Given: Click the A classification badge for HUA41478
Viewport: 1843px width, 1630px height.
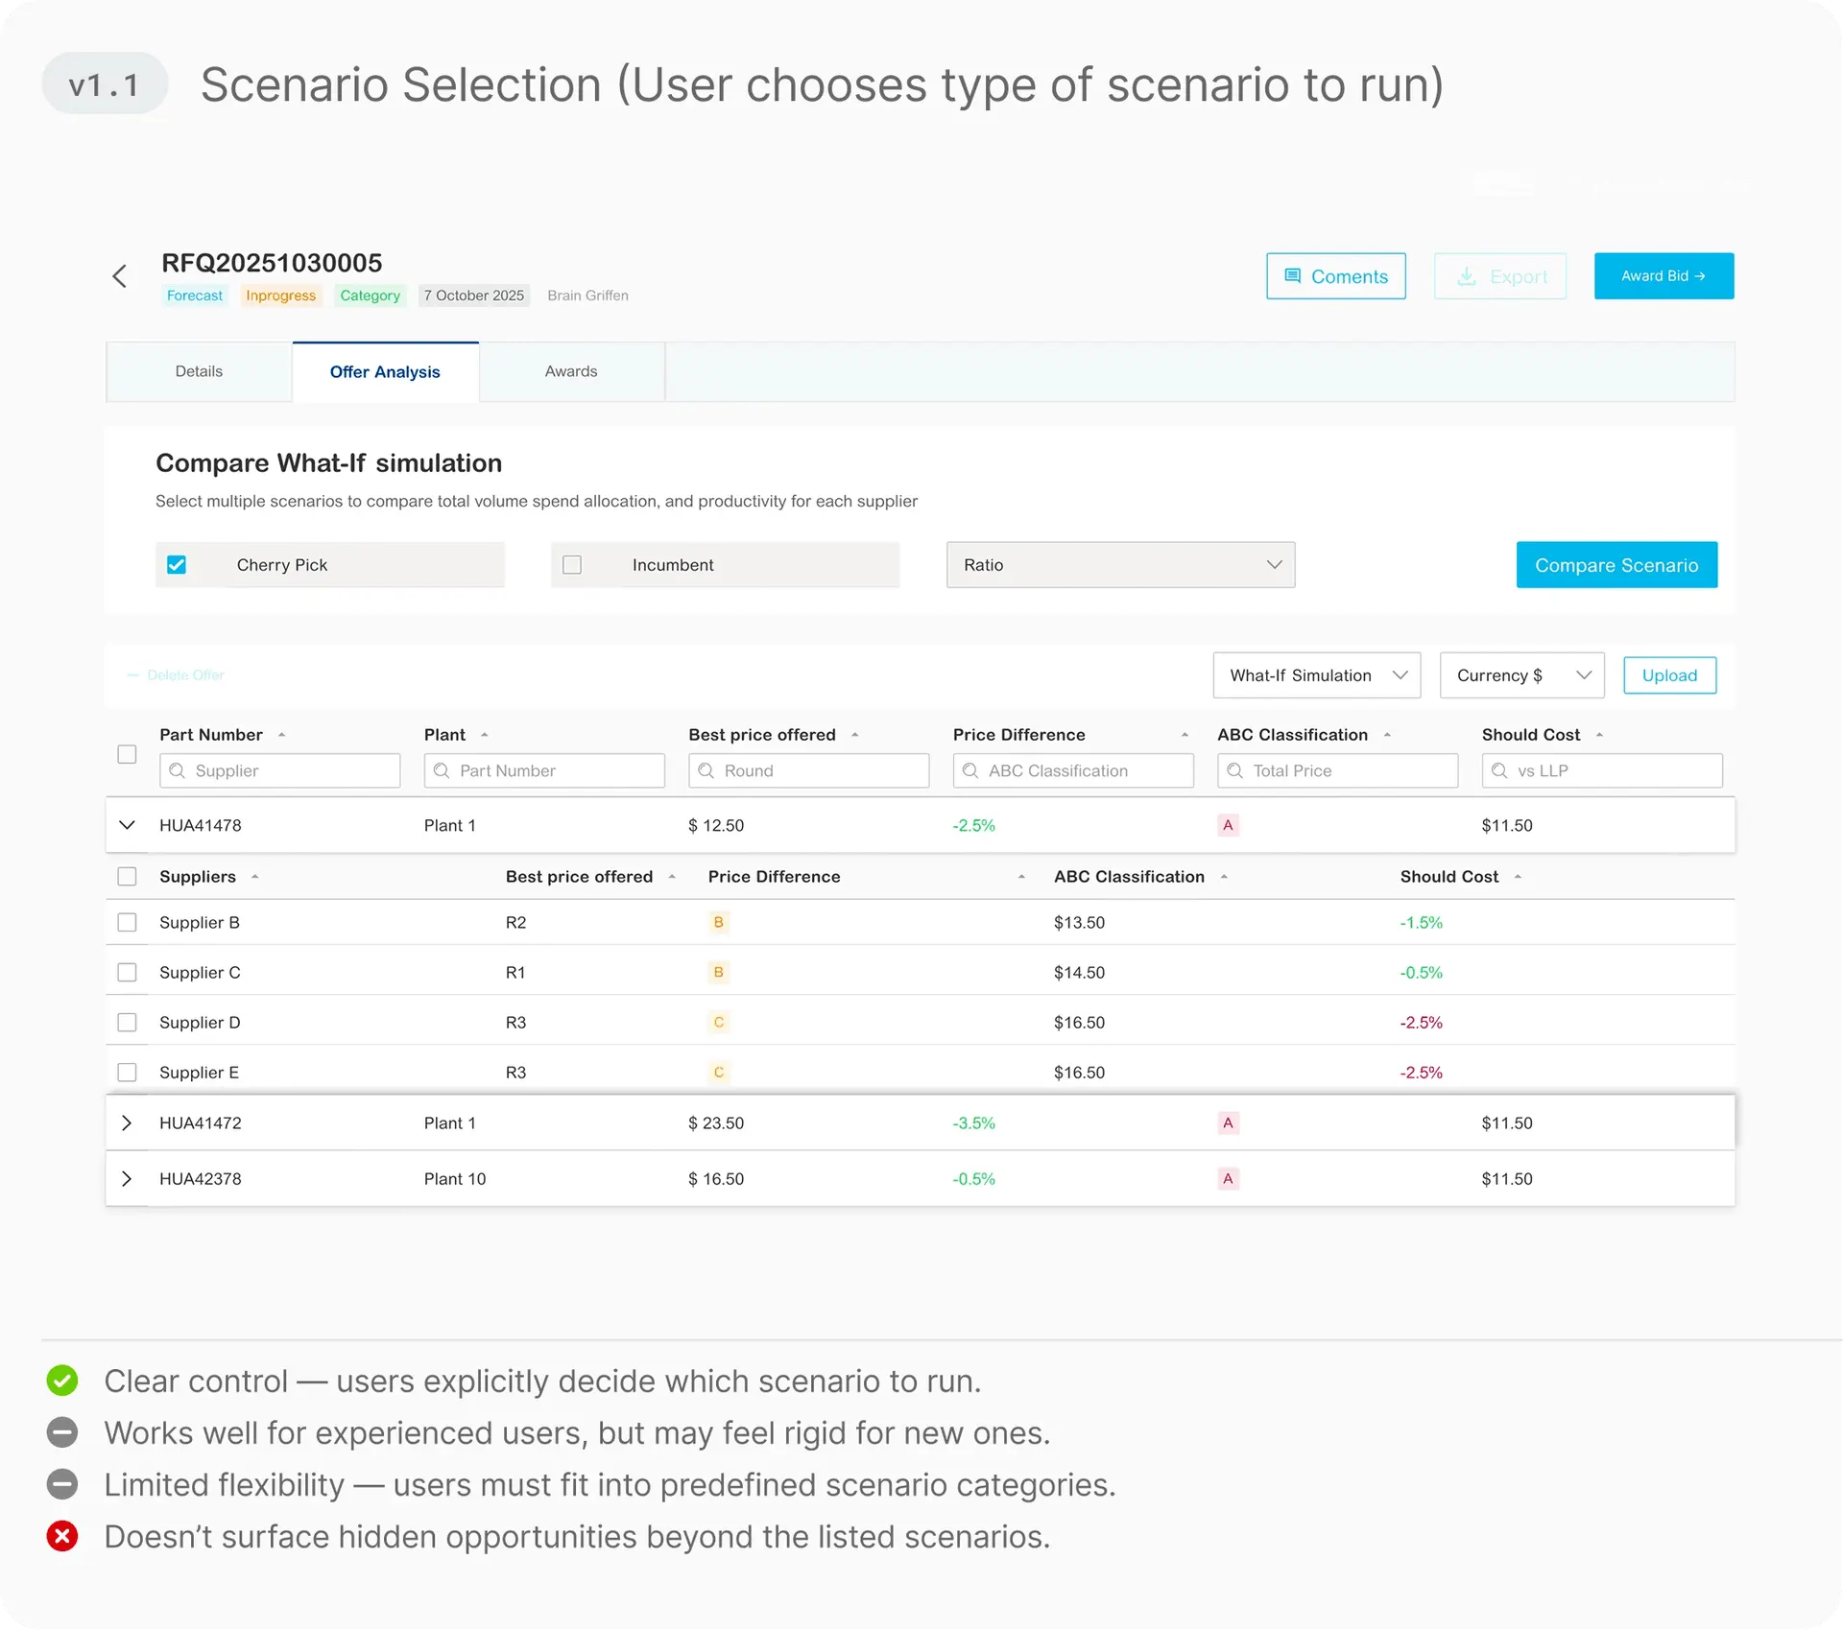Looking at the screenshot, I should tap(1228, 825).
